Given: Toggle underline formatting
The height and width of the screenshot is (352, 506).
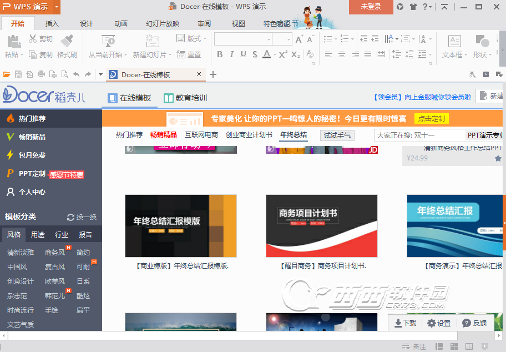Looking at the screenshot, I should tap(244, 54).
